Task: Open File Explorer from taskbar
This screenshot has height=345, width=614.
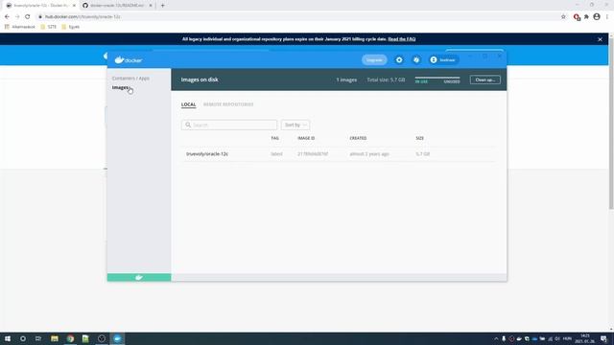Action: (x=55, y=338)
